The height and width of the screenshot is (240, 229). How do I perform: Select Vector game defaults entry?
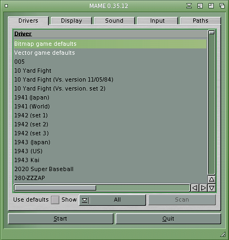point(110,53)
